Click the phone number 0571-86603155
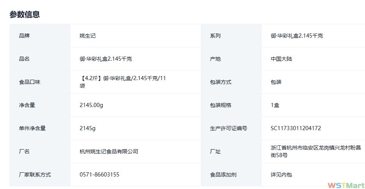Screen dimensions: 365x189 tap(99, 175)
